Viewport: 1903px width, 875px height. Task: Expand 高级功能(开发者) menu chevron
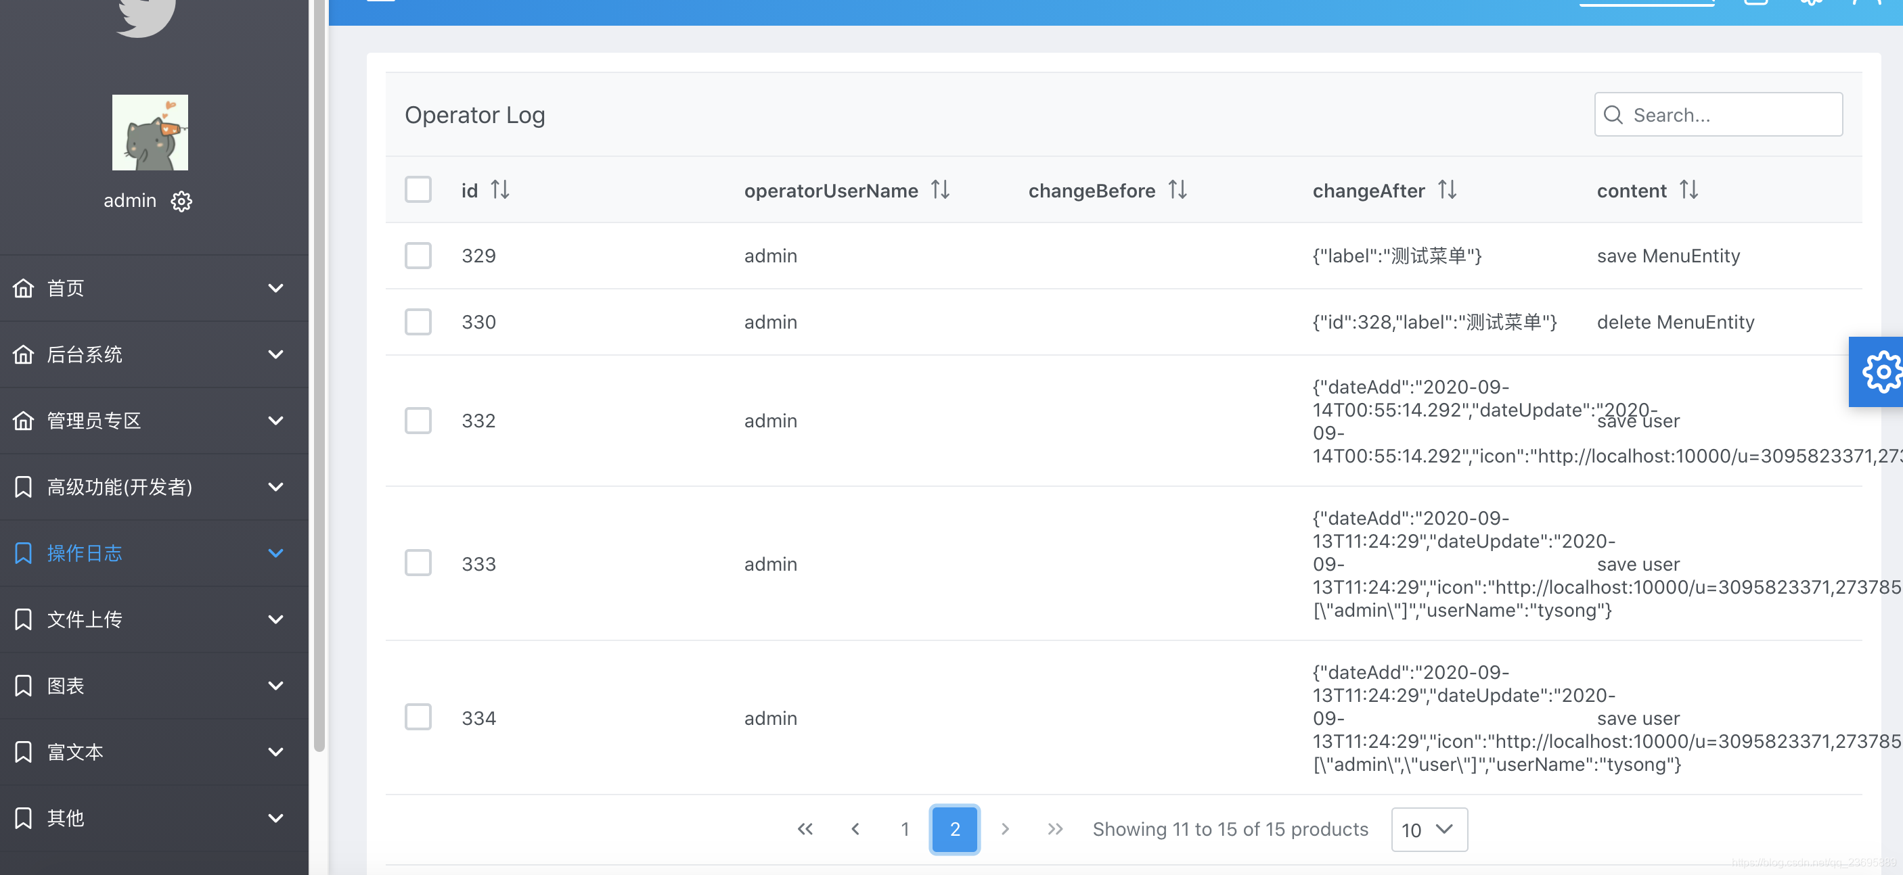275,488
